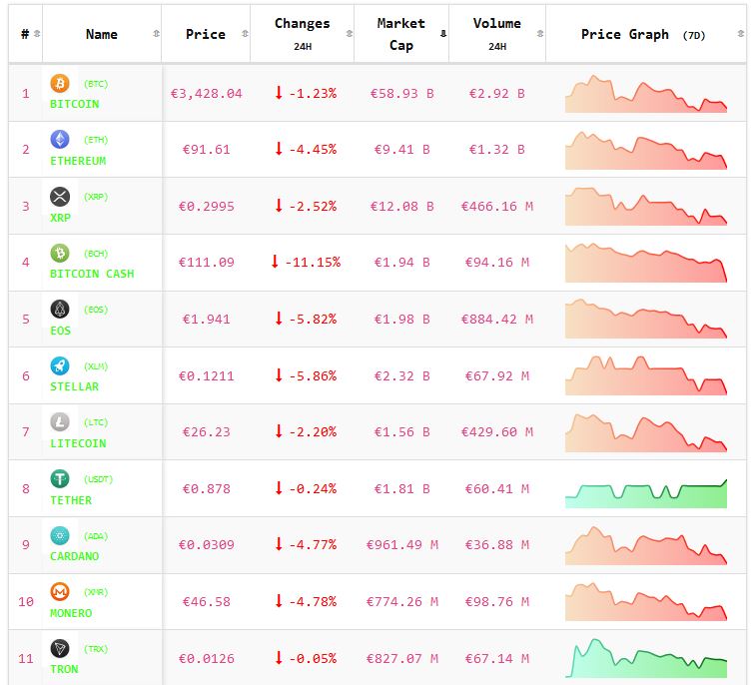Sort table by the Price column header
Image resolution: width=751 pixels, height=685 pixels.
pos(205,34)
